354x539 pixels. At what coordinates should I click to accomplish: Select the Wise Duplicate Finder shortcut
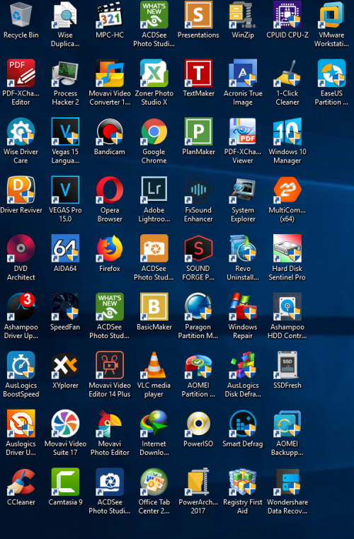coord(65,15)
